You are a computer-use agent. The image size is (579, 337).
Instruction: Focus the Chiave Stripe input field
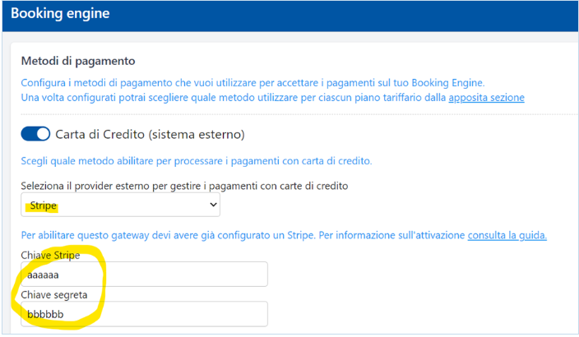click(x=145, y=274)
